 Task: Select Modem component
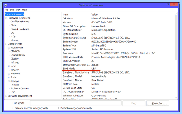(x=15, y=70)
